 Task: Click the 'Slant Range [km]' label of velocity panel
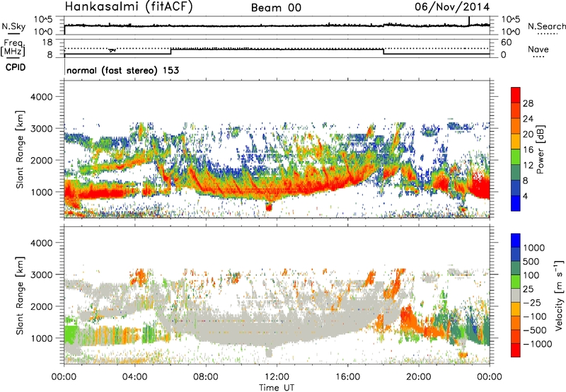[x=20, y=295]
